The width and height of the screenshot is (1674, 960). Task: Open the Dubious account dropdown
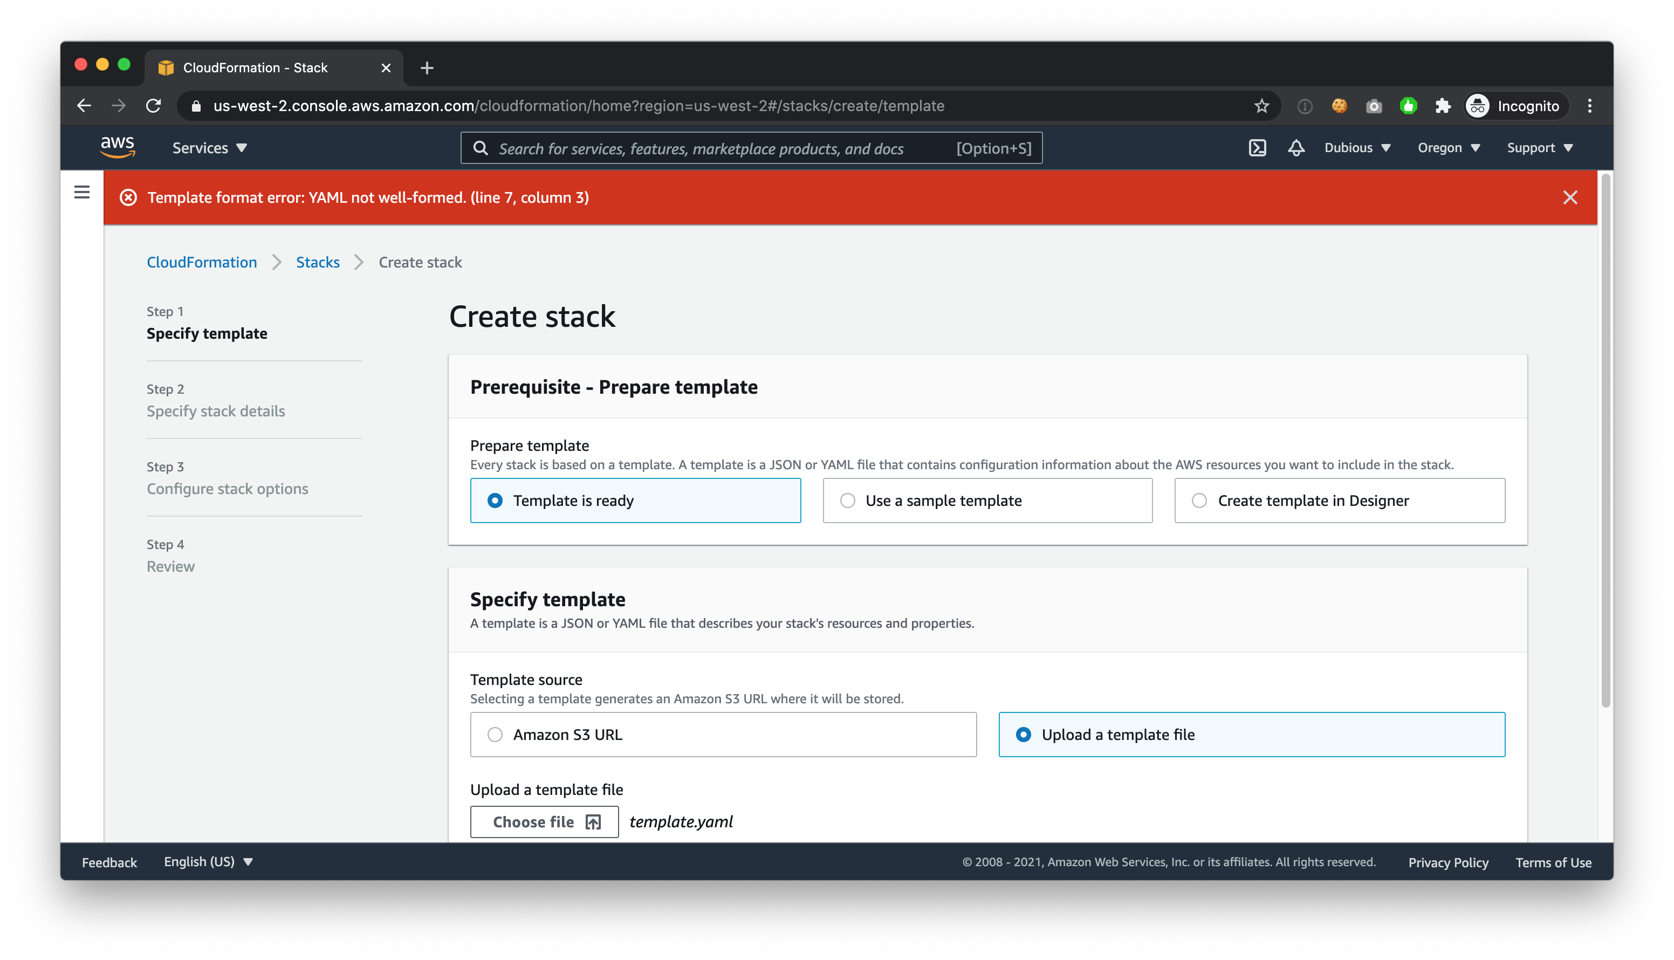tap(1357, 148)
